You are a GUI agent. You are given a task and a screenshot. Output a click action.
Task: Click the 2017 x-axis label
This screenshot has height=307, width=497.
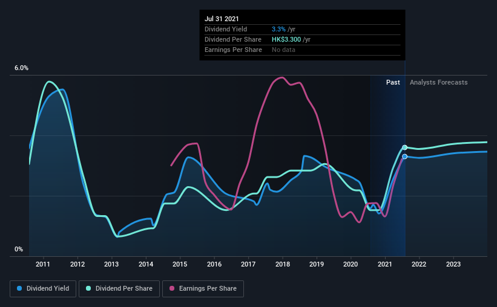click(x=248, y=264)
